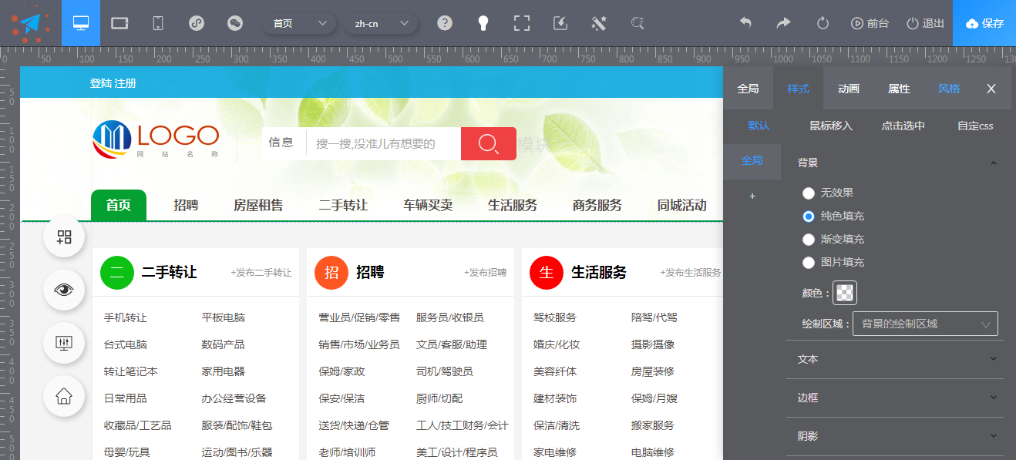Click the undo arrow icon
1016x460 pixels.
(745, 23)
